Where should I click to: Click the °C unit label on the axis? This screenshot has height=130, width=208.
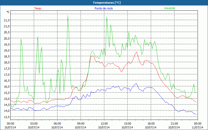(8, 12)
